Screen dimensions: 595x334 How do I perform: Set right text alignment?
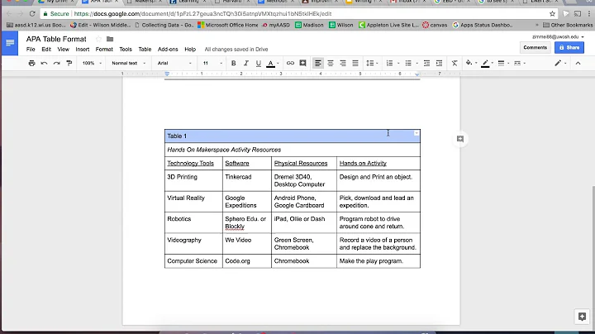tap(343, 63)
